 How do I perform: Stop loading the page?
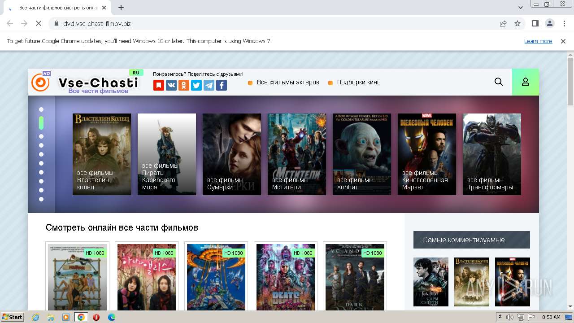(x=39, y=23)
